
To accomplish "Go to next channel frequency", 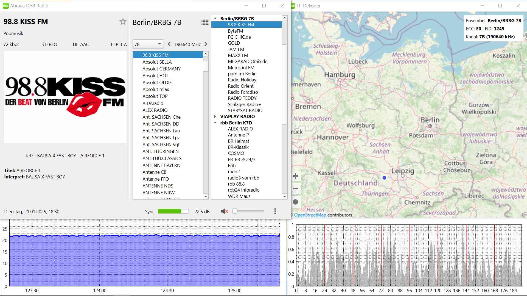I will pyautogui.click(x=206, y=44).
